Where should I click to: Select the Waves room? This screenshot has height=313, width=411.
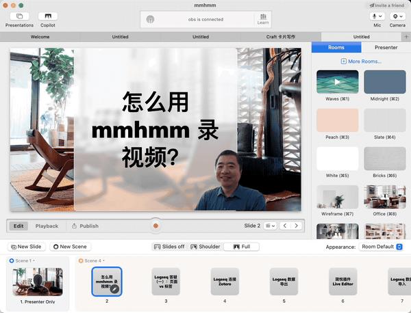(x=337, y=82)
